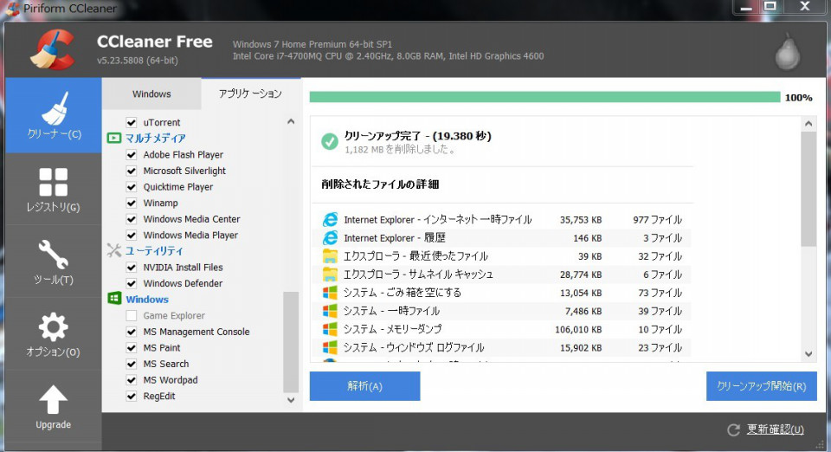Image resolution: width=831 pixels, height=452 pixels.
Task: Click the green cleanup complete checkmark icon
Action: pos(330,141)
